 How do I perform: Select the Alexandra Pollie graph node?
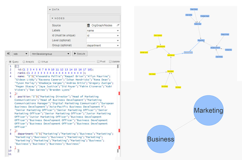click(188, 52)
